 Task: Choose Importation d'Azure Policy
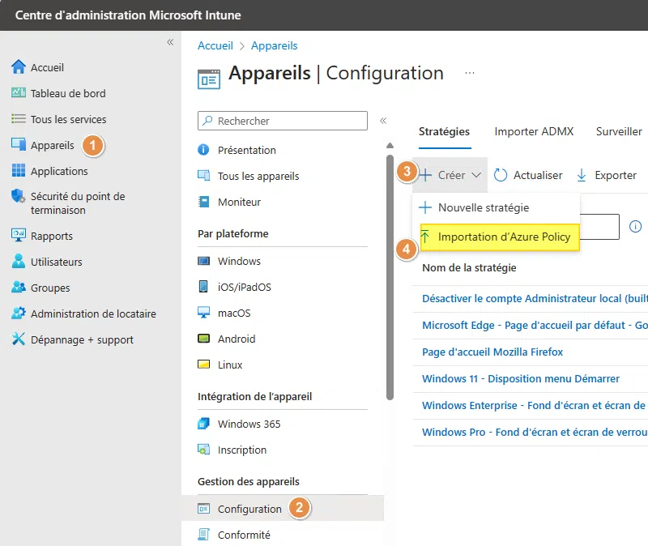tap(504, 237)
